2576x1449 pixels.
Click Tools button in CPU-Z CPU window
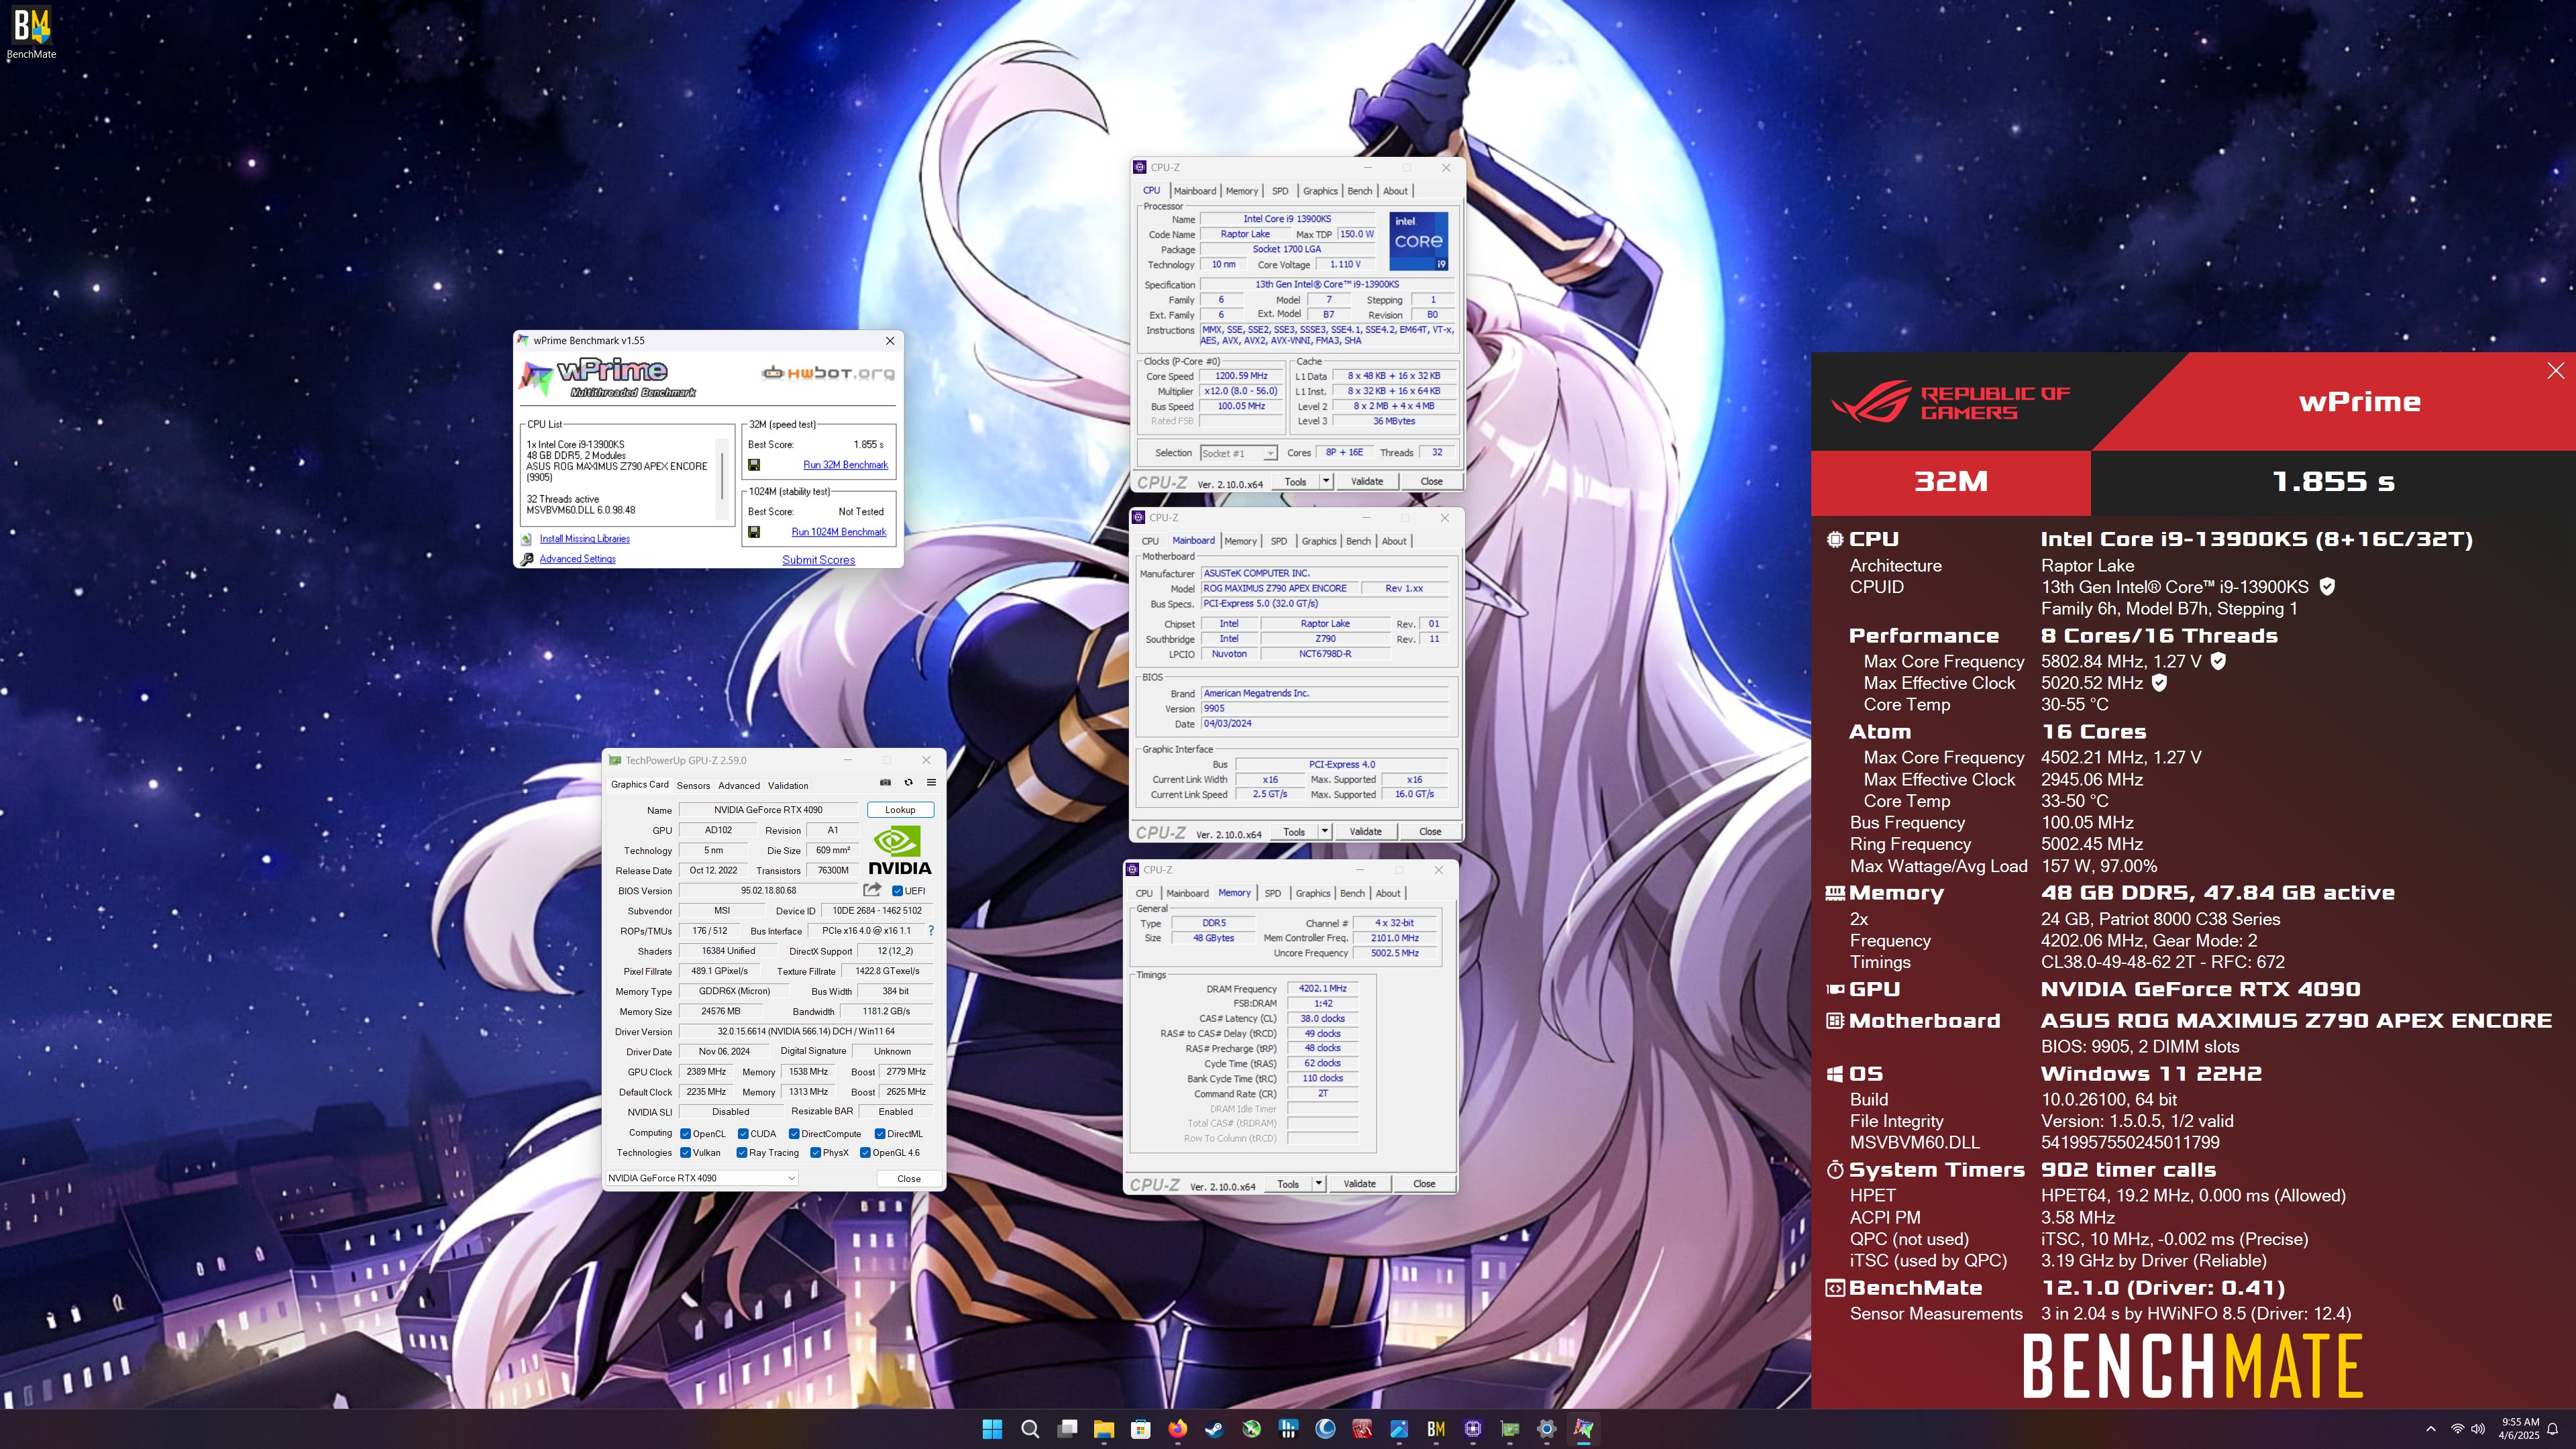tap(1295, 481)
